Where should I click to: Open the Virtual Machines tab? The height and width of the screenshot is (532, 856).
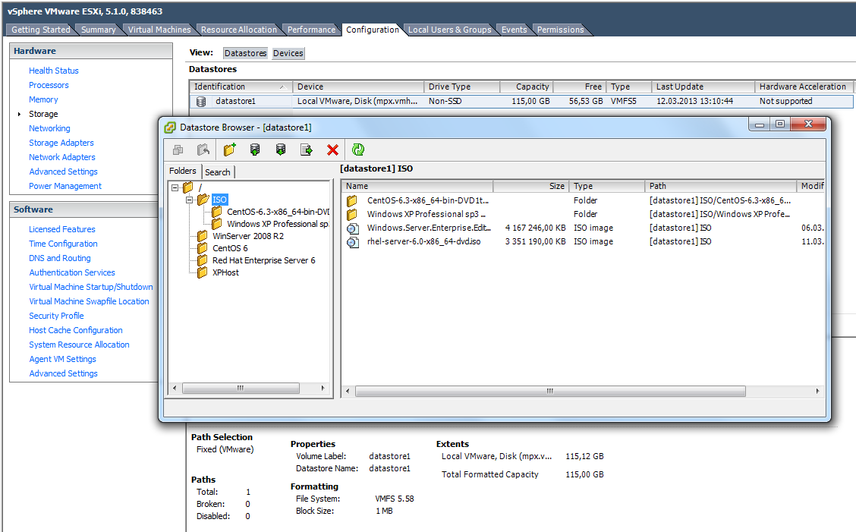coord(159,30)
